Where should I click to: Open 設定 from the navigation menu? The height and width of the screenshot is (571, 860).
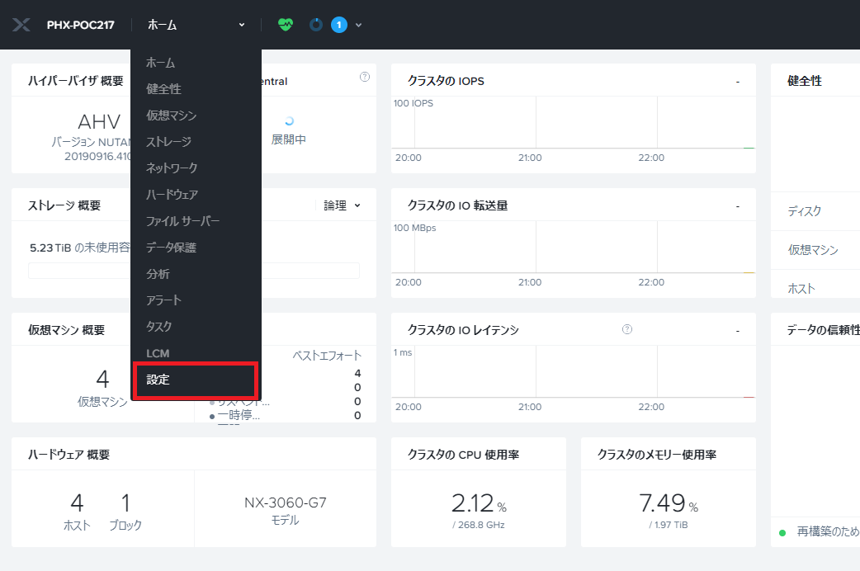[196, 380]
